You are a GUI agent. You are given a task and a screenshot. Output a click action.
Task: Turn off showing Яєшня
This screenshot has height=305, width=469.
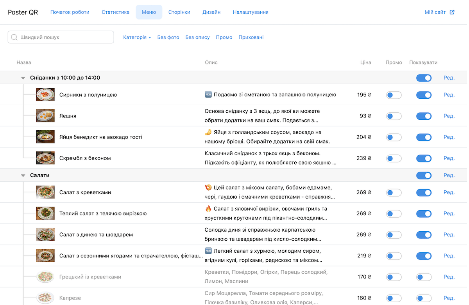424,116
